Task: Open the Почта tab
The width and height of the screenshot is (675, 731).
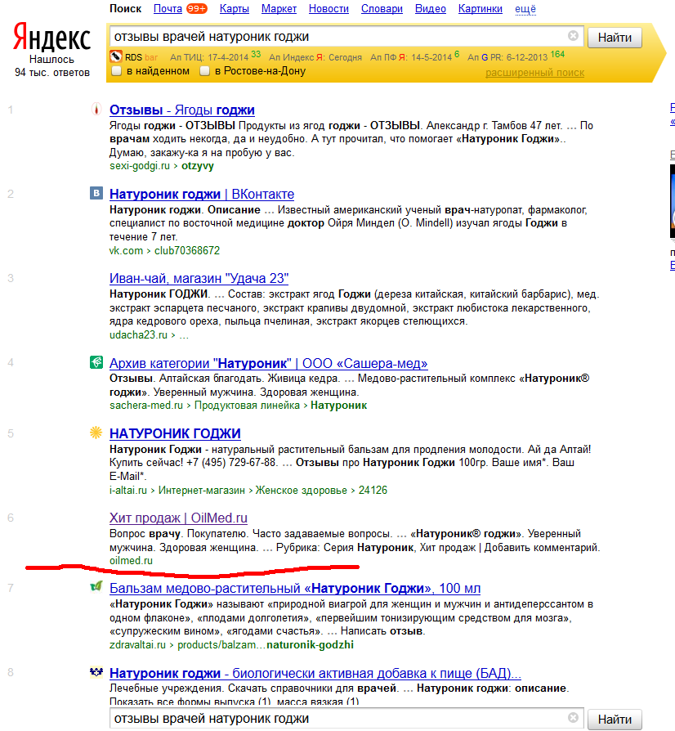Action: click(x=168, y=9)
